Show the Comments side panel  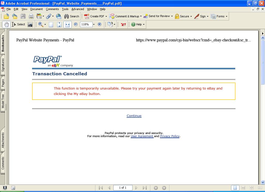click(x=3, y=163)
